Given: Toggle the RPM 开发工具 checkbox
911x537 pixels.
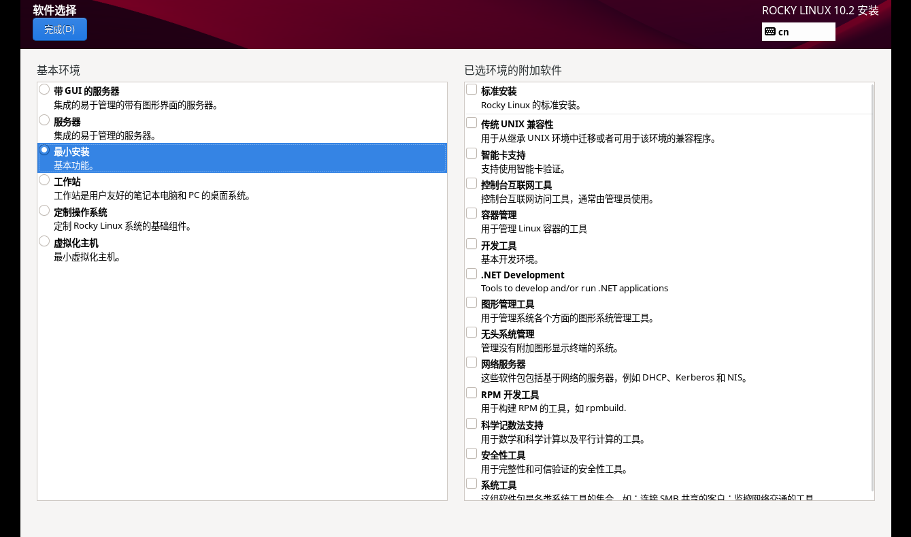Looking at the screenshot, I should (471, 393).
